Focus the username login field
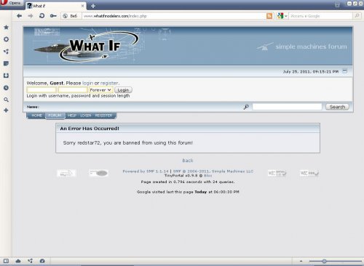Image resolution: width=364 pixels, height=266 pixels. pyautogui.click(x=41, y=90)
